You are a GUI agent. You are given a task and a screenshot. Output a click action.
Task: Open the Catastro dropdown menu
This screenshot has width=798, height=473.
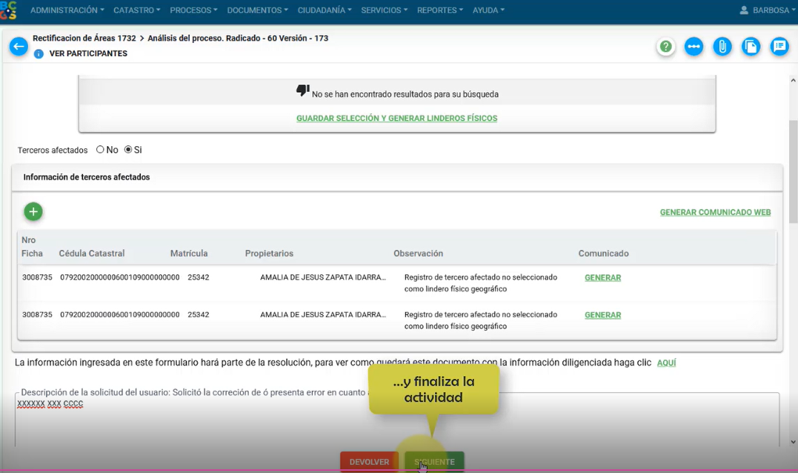137,10
